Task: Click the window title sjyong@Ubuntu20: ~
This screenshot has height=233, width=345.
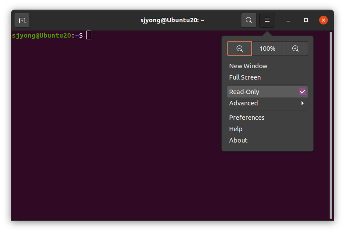Action: coord(172,20)
